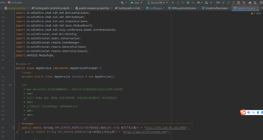Click the AppService class name on line 45
This screenshot has height=140, width=263.
[43, 68]
